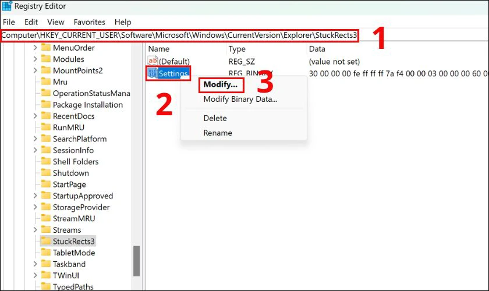
Task: Click the '(value not set)' data cell
Action: (334, 62)
